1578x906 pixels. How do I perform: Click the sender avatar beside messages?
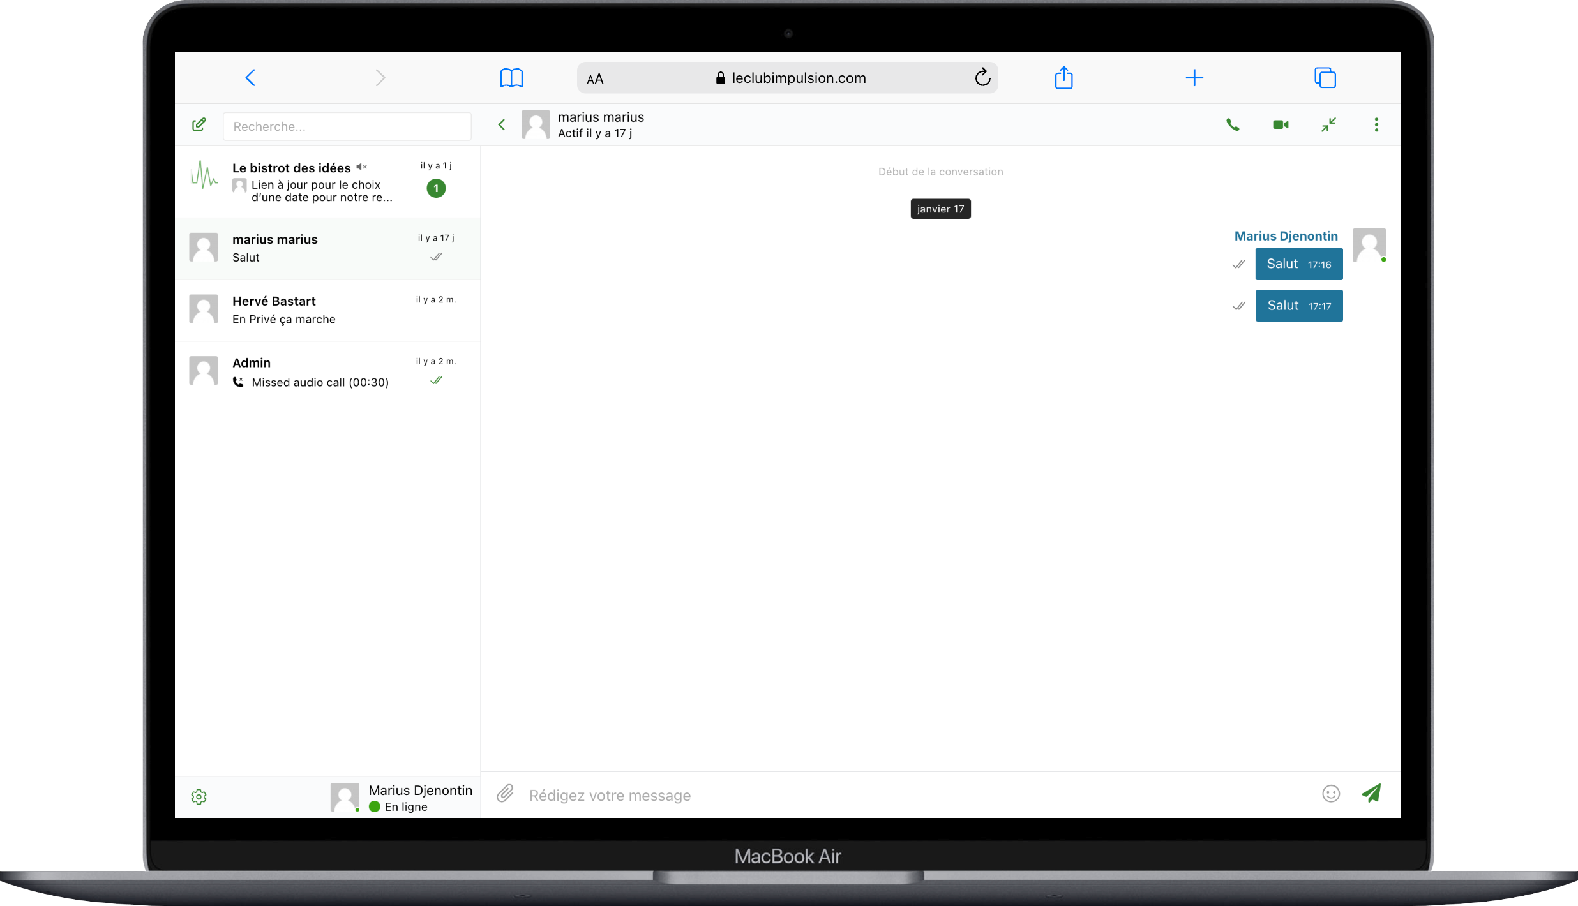pos(1369,245)
